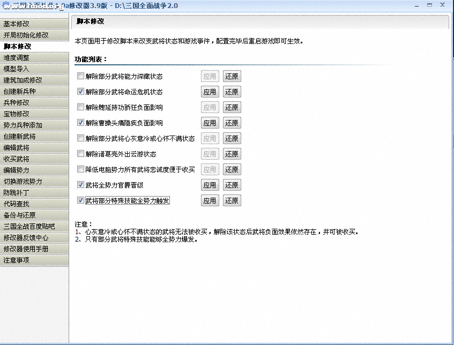Go to 创建新兵种 section
The height and width of the screenshot is (345, 454).
[x=34, y=91]
